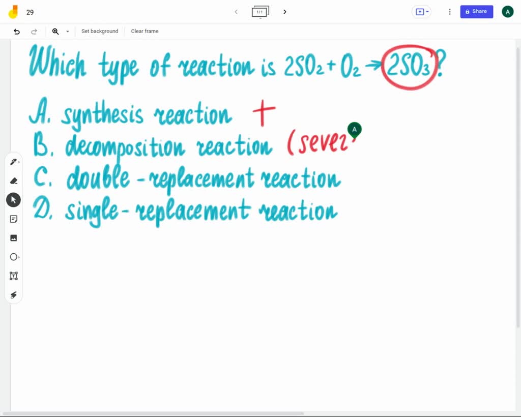
Task: Activate the Laser pointer tool
Action: (14, 295)
